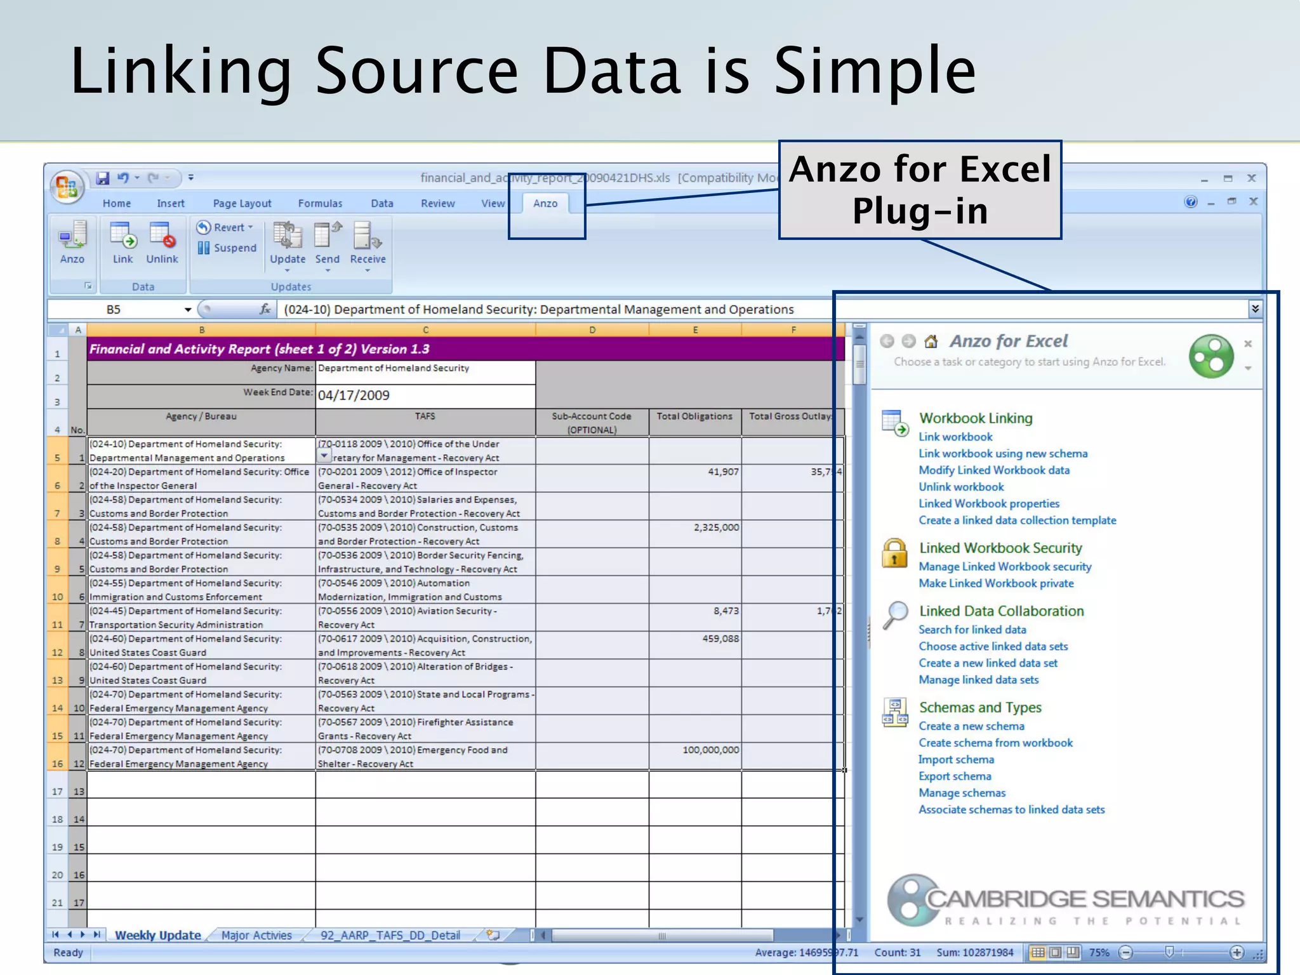This screenshot has width=1300, height=975.
Task: Insert a new worksheet tab
Action: click(x=493, y=935)
